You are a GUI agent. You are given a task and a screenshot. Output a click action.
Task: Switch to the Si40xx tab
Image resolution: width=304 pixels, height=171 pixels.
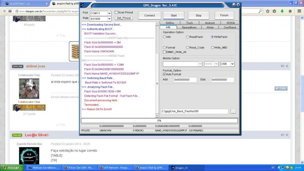point(170,23)
